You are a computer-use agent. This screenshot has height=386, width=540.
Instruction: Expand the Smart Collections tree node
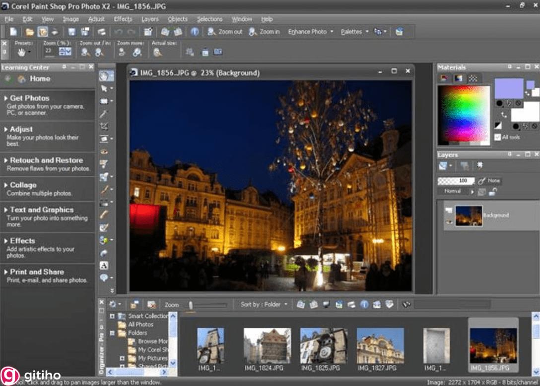pos(112,316)
